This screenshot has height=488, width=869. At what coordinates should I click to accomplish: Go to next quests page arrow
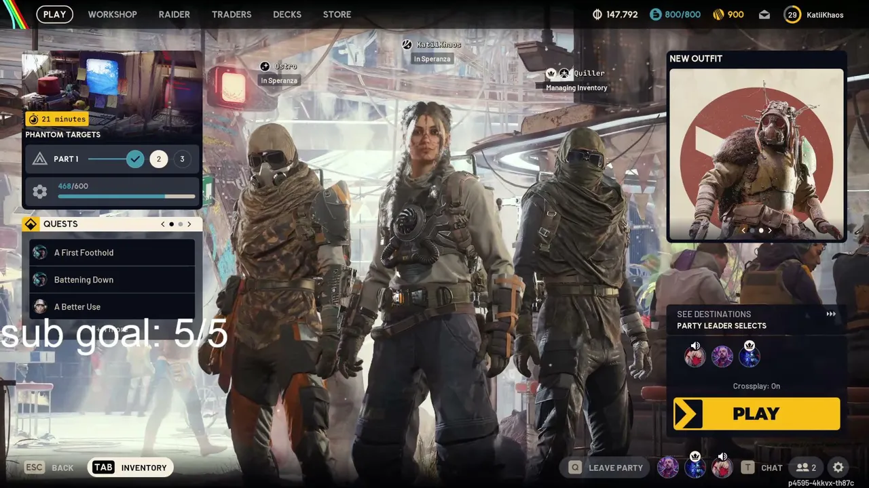tap(189, 224)
